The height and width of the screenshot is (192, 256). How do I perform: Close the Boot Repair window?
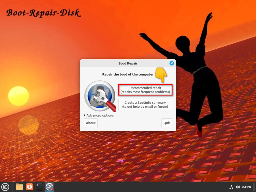[172, 63]
